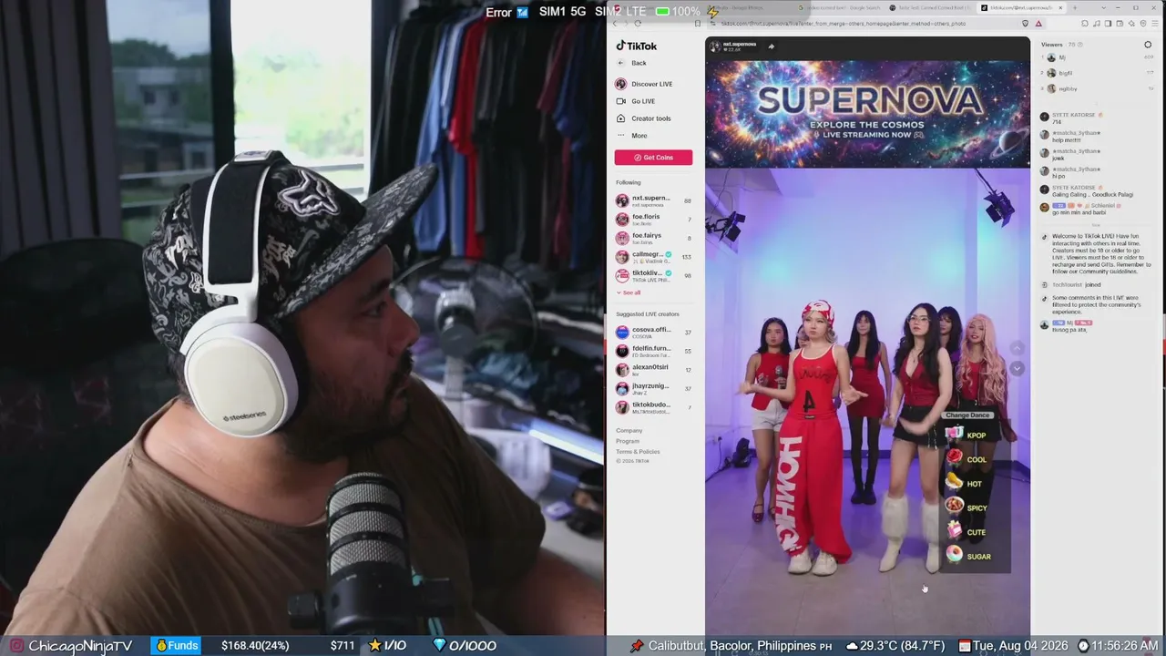Open the nxt.supernova followed account
The height and width of the screenshot is (656, 1166).
(652, 200)
